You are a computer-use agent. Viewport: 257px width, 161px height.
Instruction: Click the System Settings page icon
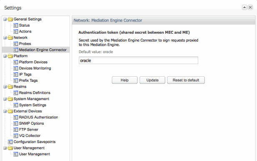(x=15, y=105)
